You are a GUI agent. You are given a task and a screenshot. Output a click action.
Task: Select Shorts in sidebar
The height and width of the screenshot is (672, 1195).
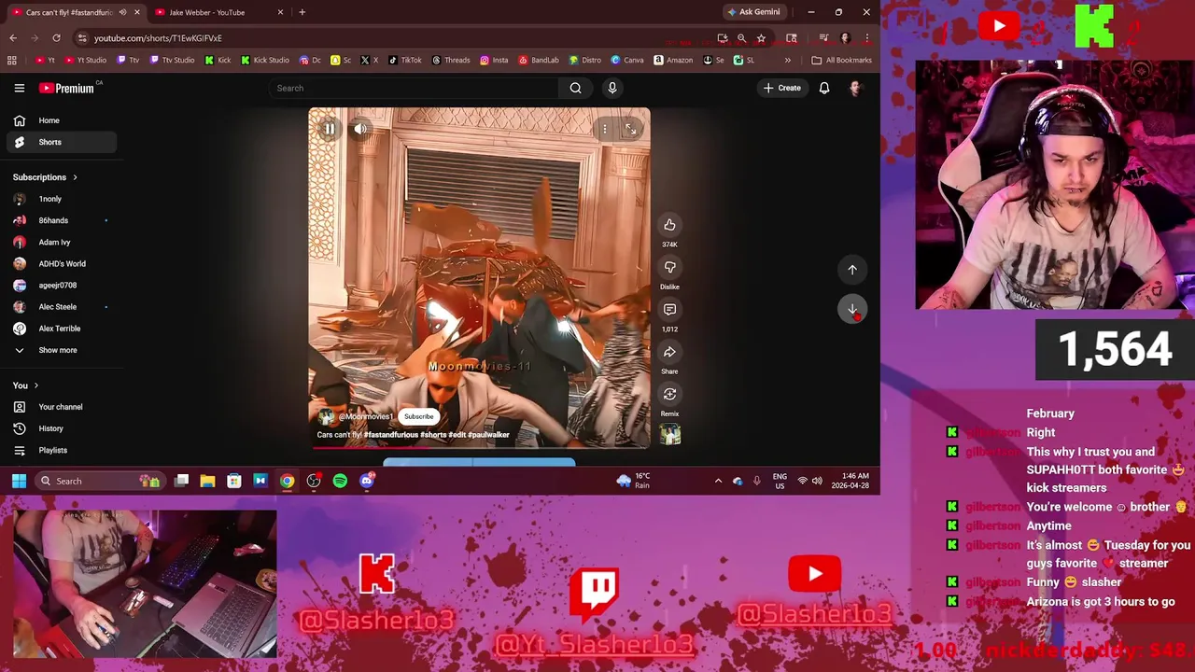tap(62, 142)
